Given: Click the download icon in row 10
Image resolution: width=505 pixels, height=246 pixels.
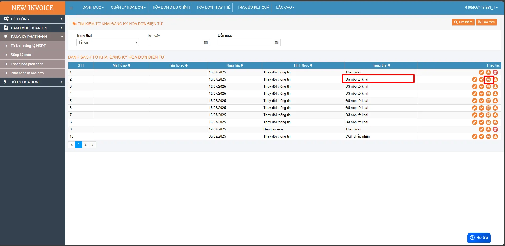Looking at the screenshot, I should click(495, 136).
